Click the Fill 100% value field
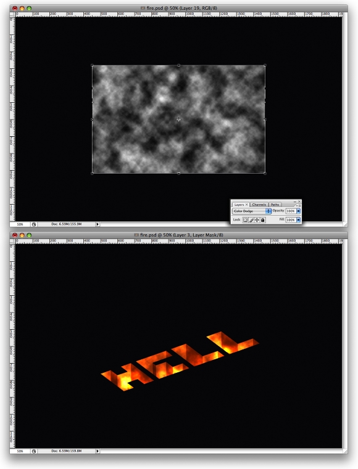 (x=291, y=220)
